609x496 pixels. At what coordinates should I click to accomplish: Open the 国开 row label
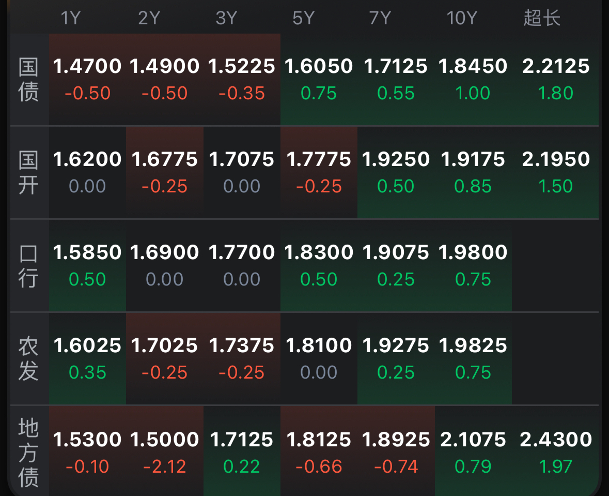tap(29, 173)
